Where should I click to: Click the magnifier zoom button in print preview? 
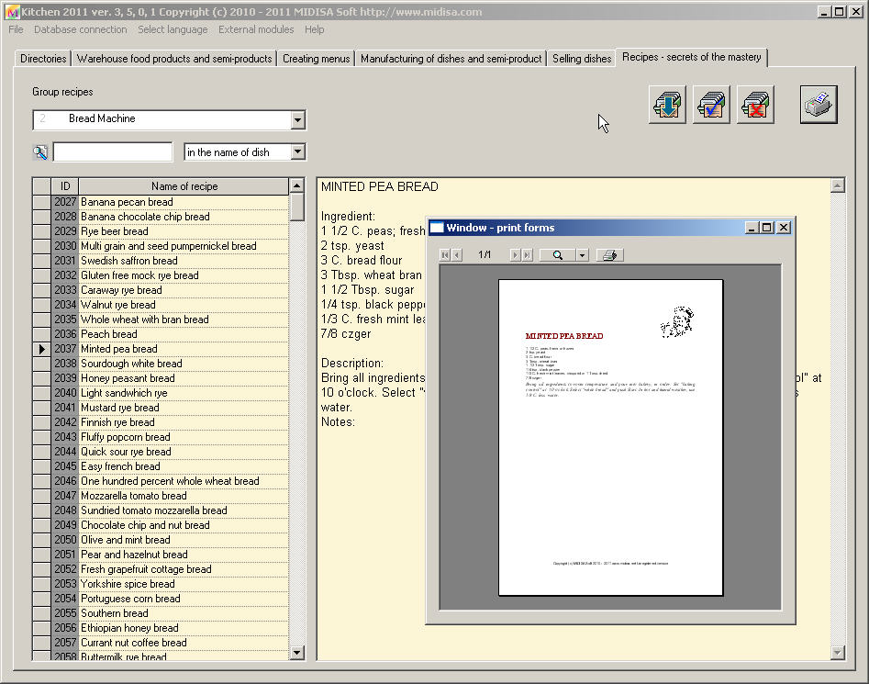click(557, 255)
